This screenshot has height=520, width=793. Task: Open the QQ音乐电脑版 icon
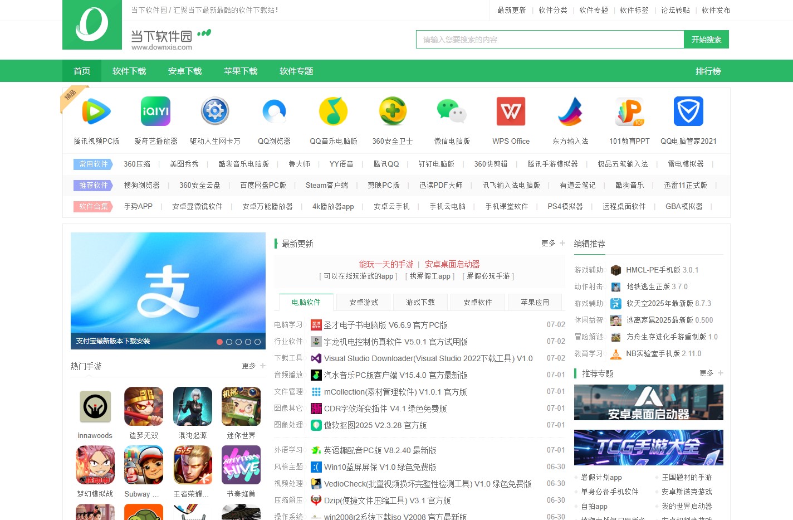tap(333, 111)
